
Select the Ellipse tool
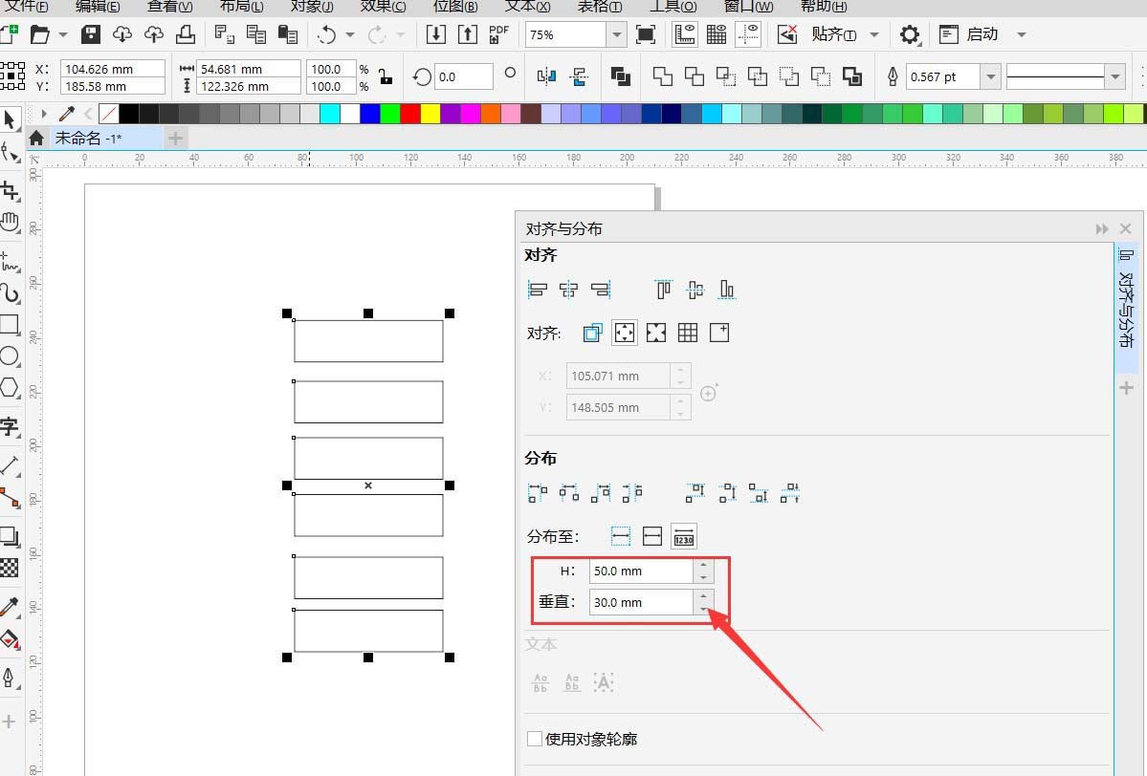click(x=11, y=356)
